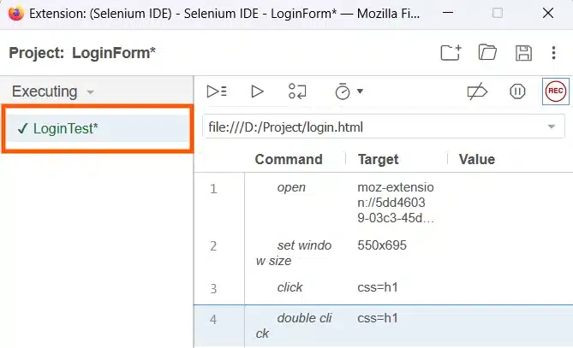Minimize the Selenium IDE window
Image resolution: width=573 pixels, height=348 pixels.
[448, 13]
